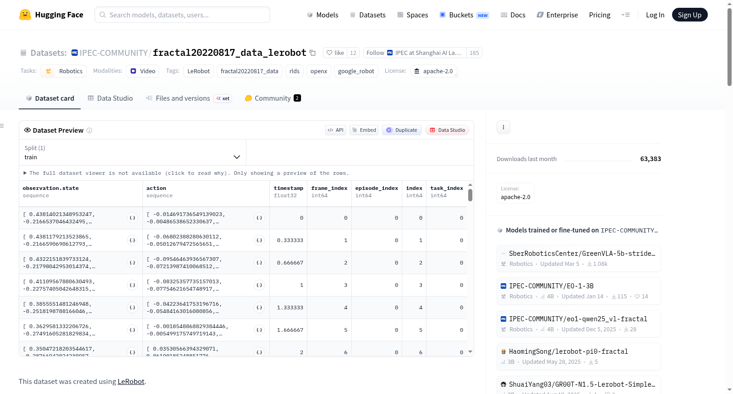
Task: Click the Hugging Face logo icon
Action: click(25, 15)
